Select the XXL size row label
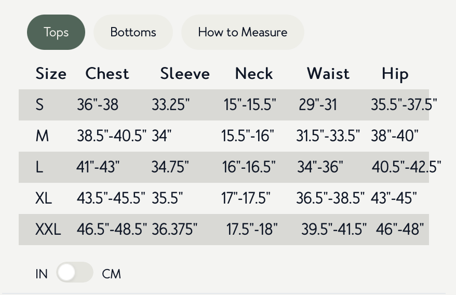Screen dimensions: 456x295 pos(48,229)
